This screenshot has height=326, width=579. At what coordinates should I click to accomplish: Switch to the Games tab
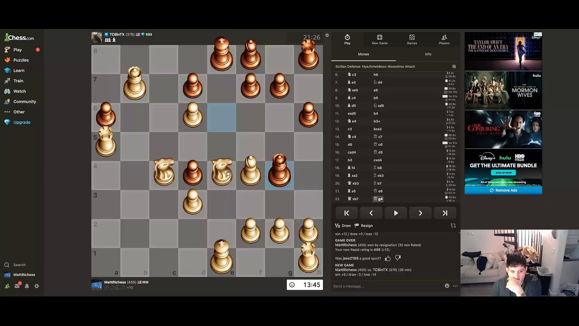(412, 40)
